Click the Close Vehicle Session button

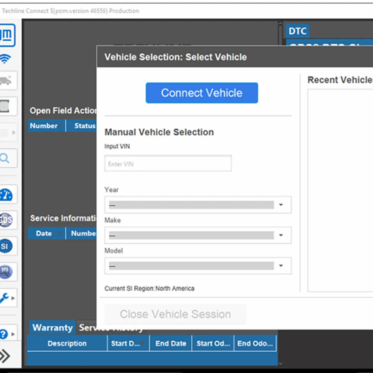(x=176, y=314)
